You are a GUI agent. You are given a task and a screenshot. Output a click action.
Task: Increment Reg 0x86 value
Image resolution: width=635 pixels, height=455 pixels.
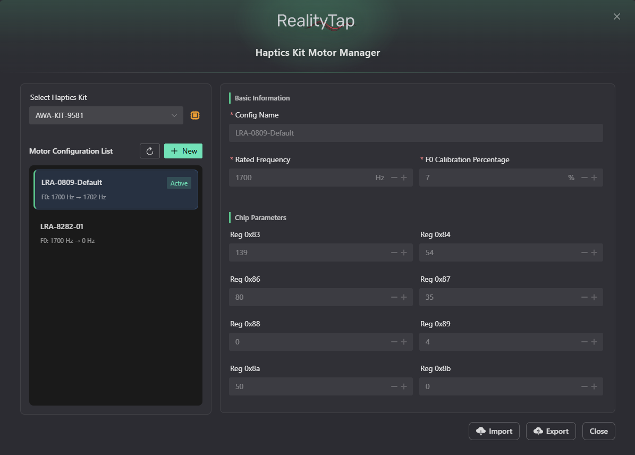404,297
